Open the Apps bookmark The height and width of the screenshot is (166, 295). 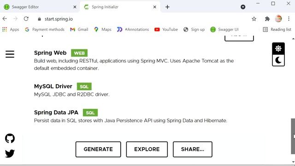click(11, 30)
